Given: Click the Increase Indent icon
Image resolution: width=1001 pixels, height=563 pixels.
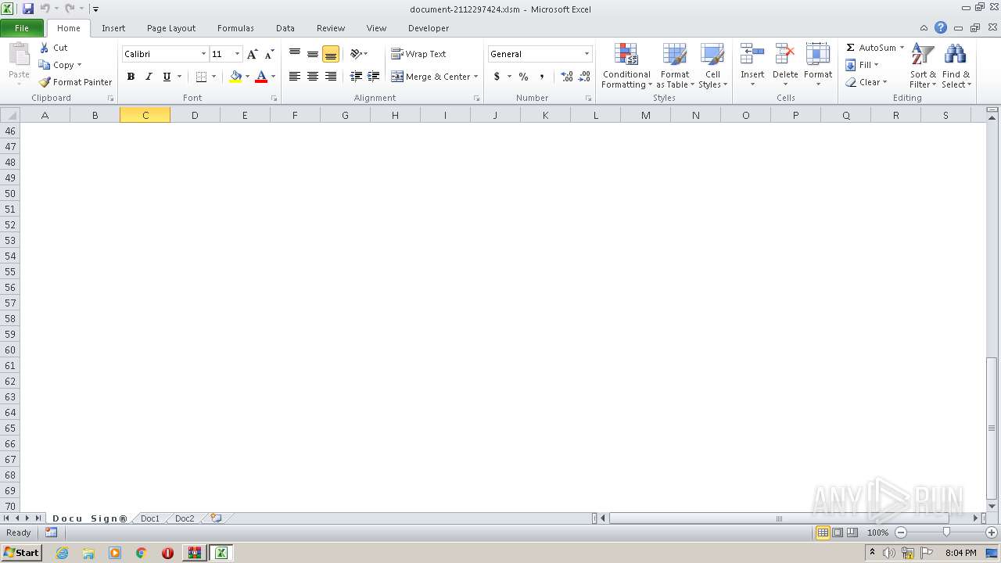Looking at the screenshot, I should click(374, 77).
